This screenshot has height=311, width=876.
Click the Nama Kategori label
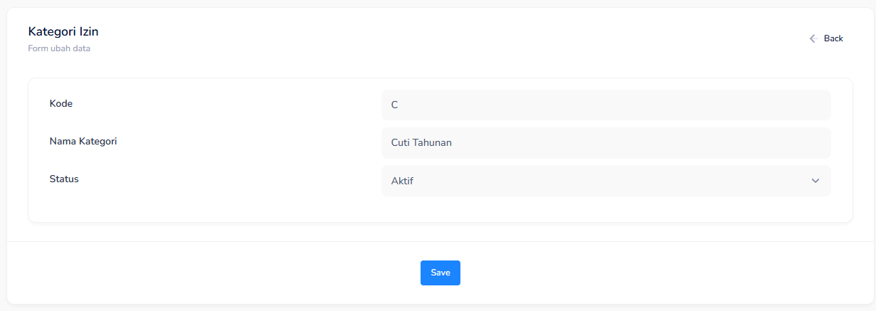[83, 142]
